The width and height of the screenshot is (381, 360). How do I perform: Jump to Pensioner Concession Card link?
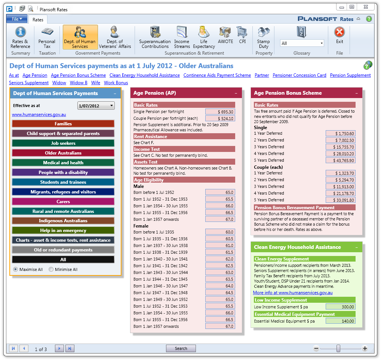[299, 75]
